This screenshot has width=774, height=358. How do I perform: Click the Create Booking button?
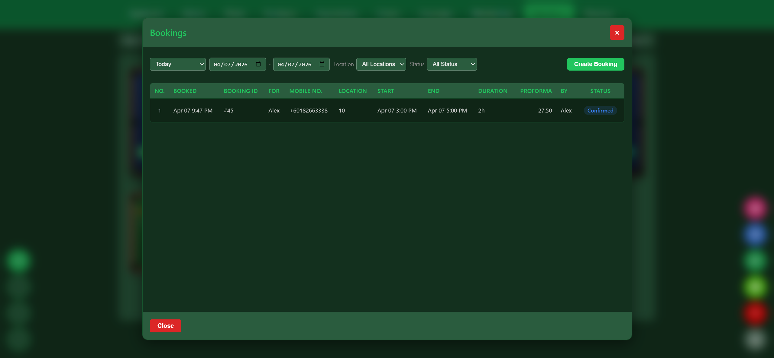coord(595,64)
